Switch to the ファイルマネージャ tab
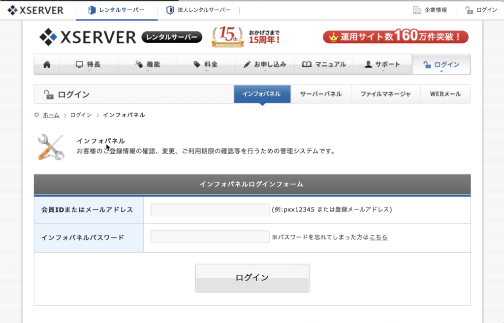Screen dimensions: 504x323 [x=385, y=94]
